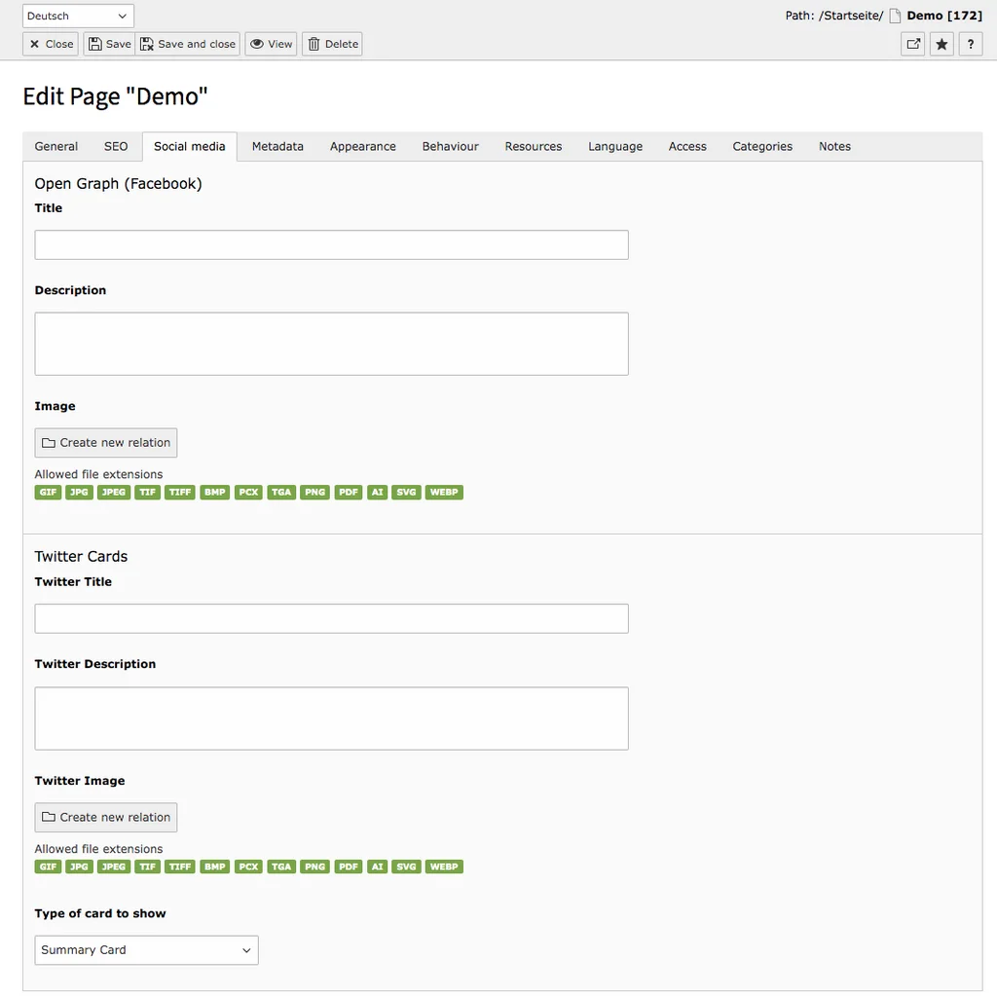
Task: Open the Summary Card type dropdown
Action: click(x=146, y=949)
